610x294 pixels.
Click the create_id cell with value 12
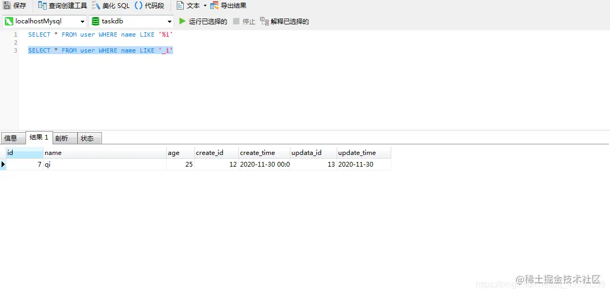pos(217,165)
